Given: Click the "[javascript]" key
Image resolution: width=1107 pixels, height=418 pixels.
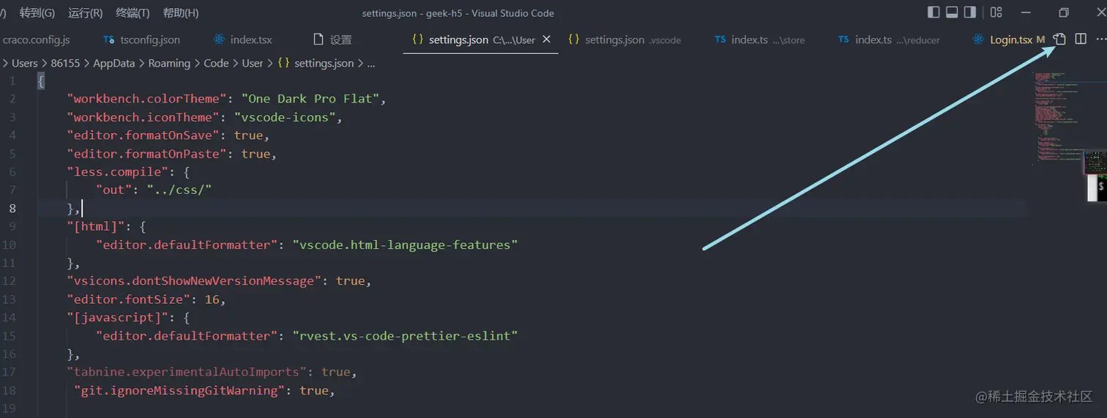Looking at the screenshot, I should click(x=117, y=318).
